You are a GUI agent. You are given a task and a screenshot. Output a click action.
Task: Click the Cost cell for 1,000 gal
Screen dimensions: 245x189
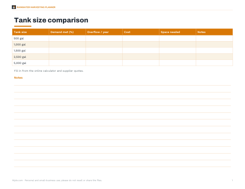coord(141,44)
